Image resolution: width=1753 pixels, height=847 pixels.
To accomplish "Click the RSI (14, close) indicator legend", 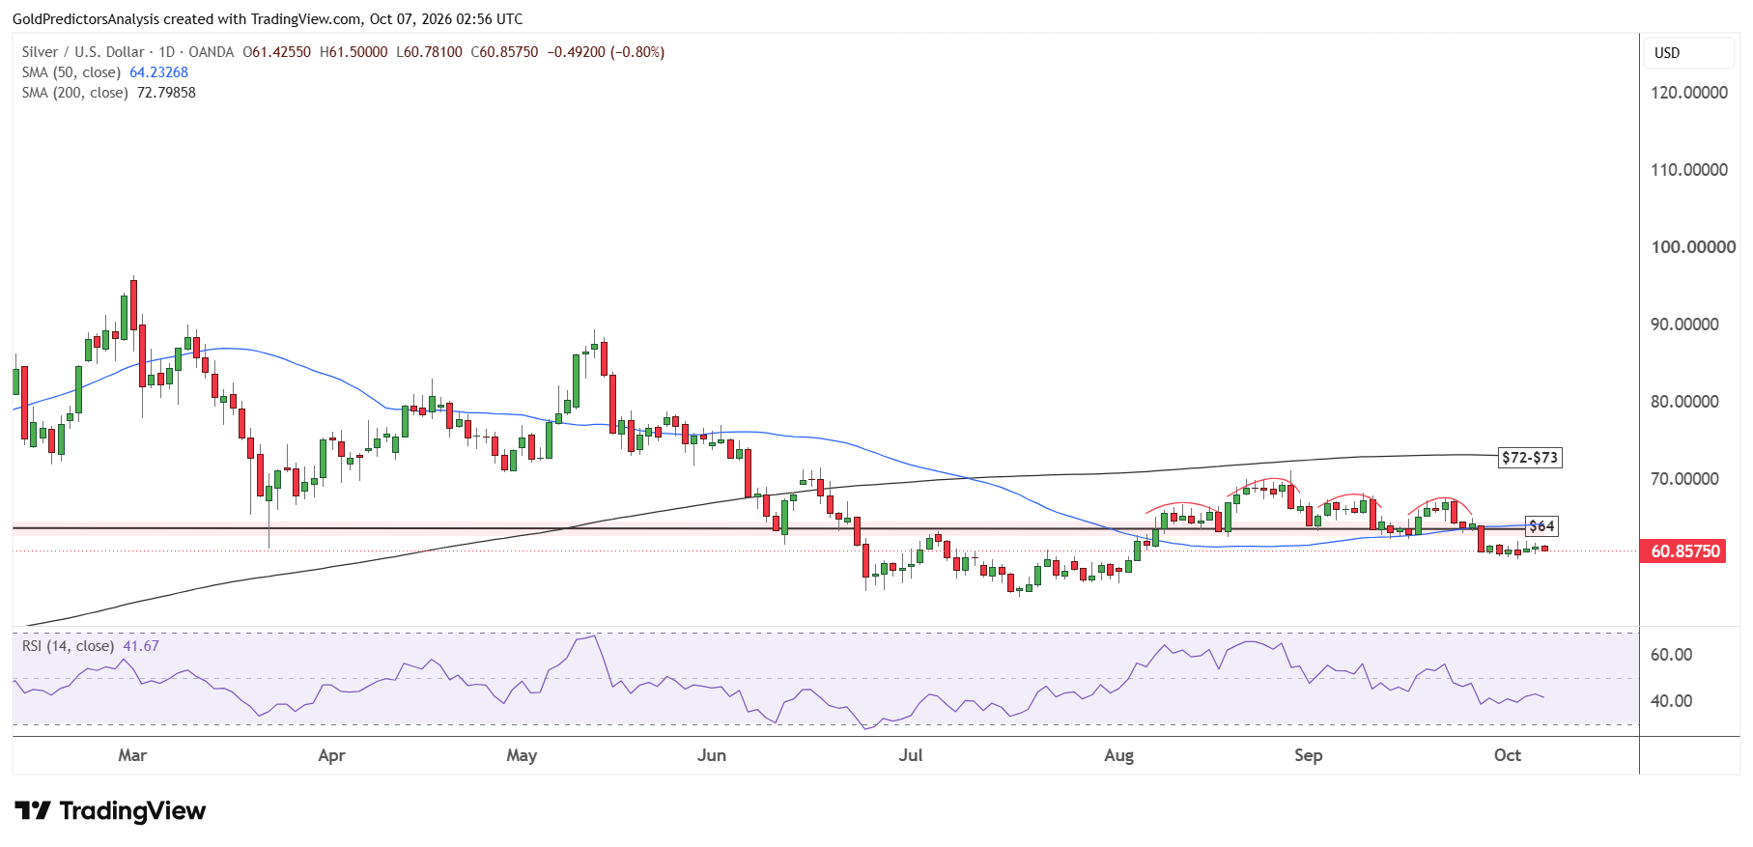I will point(68,646).
